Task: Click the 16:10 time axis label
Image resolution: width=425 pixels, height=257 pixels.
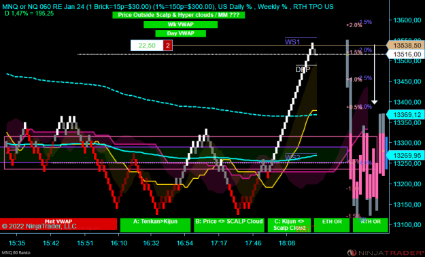Action: 118,243
